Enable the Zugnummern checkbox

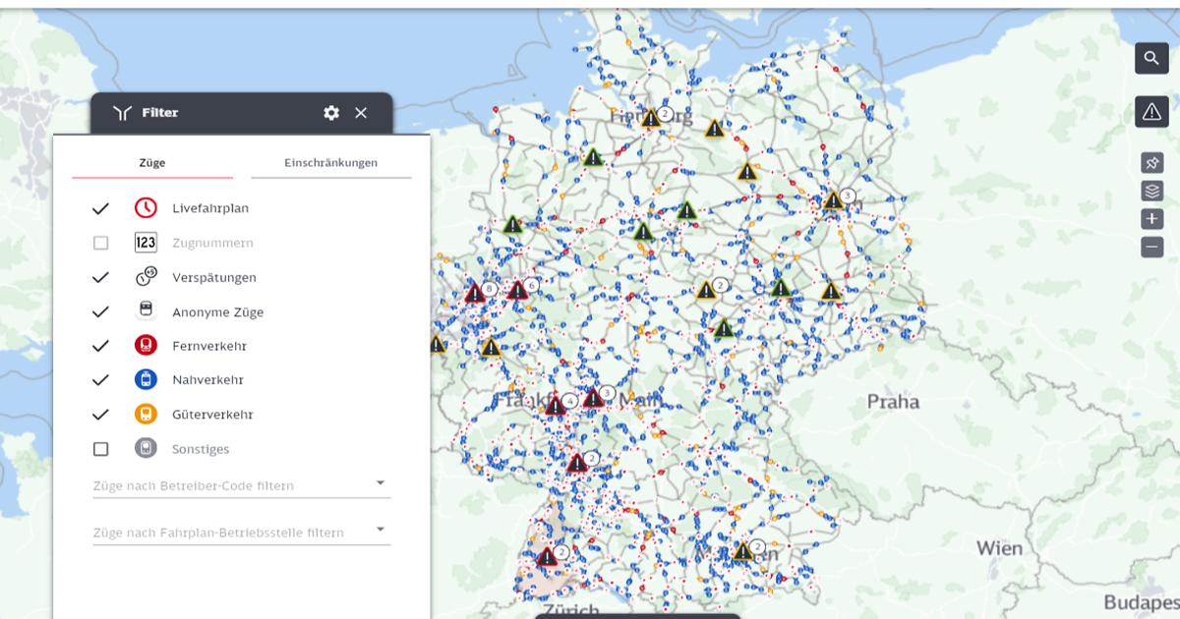pos(99,242)
